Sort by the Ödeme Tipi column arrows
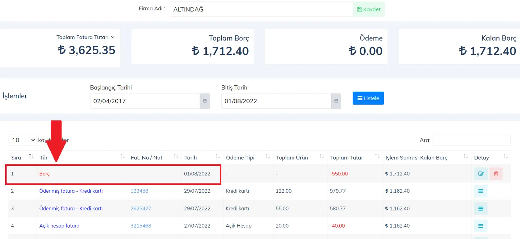The width and height of the screenshot is (520, 239). pos(267,156)
